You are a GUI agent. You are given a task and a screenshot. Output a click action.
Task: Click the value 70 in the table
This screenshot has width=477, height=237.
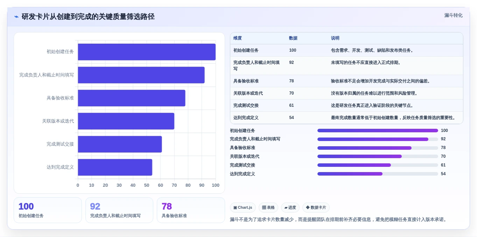pyautogui.click(x=292, y=93)
